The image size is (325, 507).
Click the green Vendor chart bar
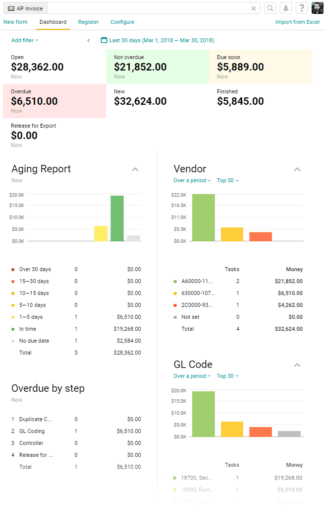click(204, 217)
